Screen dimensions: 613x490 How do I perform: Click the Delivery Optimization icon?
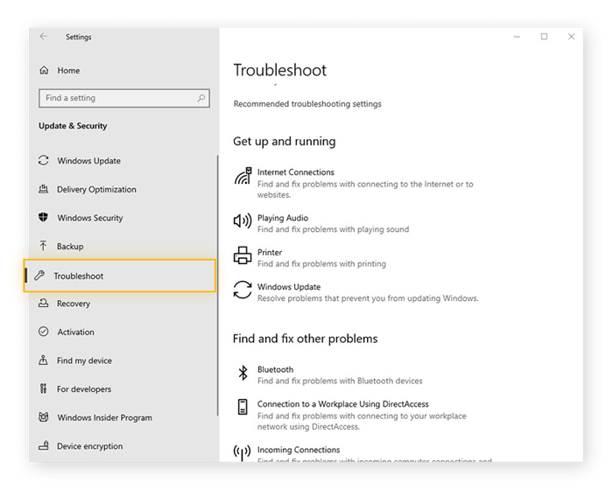(x=44, y=189)
